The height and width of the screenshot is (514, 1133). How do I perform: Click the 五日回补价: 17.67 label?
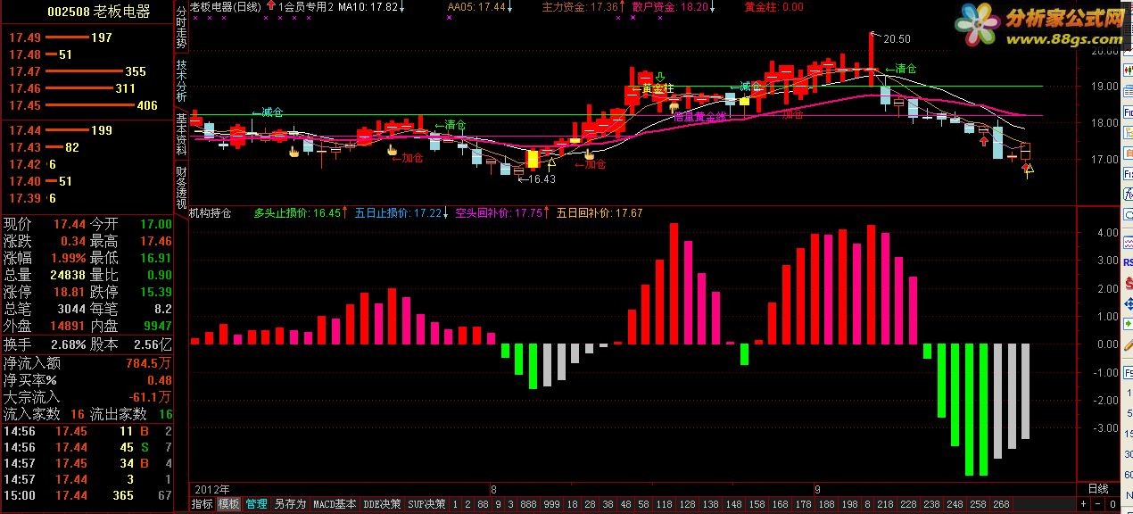click(x=600, y=213)
